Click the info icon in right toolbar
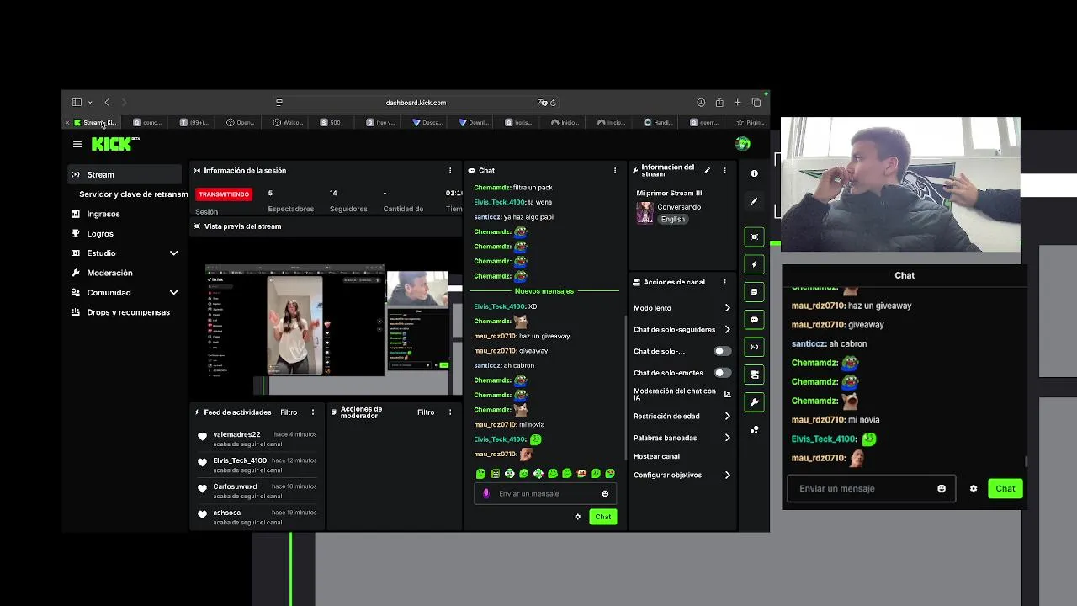Image resolution: width=1077 pixels, height=606 pixels. click(754, 173)
